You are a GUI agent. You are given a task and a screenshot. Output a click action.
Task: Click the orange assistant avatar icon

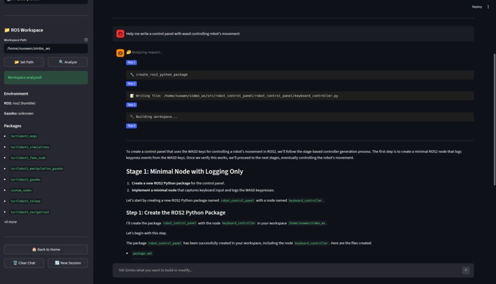(120, 53)
